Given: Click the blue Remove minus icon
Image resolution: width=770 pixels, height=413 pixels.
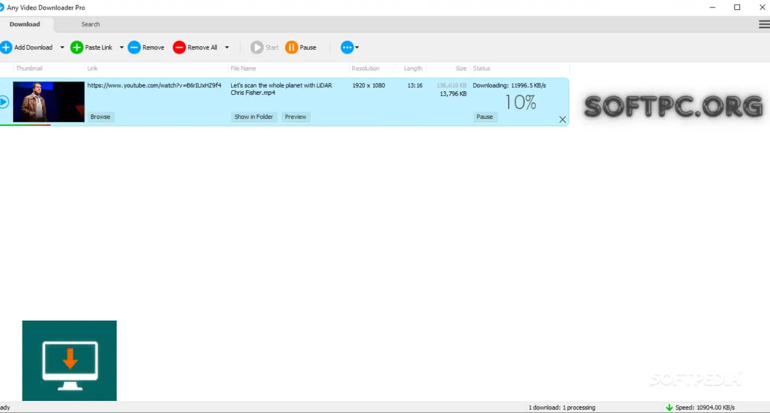Looking at the screenshot, I should pos(134,47).
